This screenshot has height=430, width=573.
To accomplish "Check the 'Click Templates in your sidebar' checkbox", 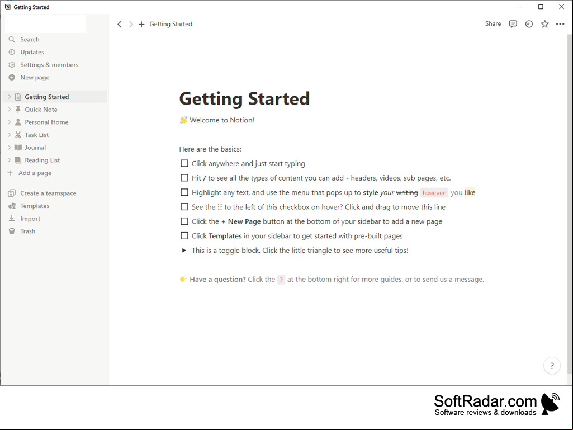I will [184, 236].
